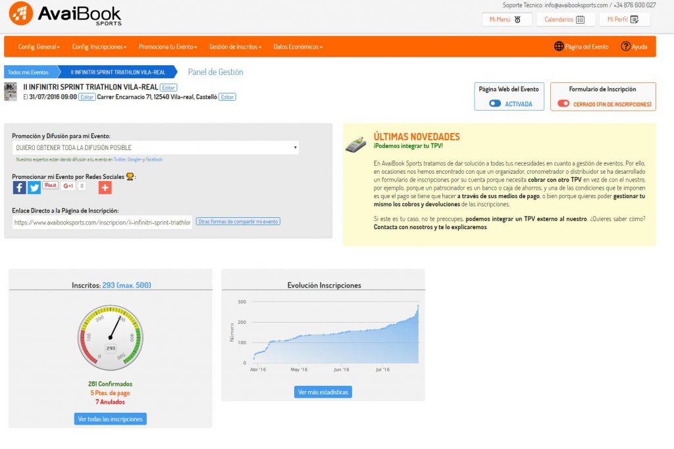Open Página del Evento globe link
Viewport: 674px width, 449px height.
tap(581, 47)
